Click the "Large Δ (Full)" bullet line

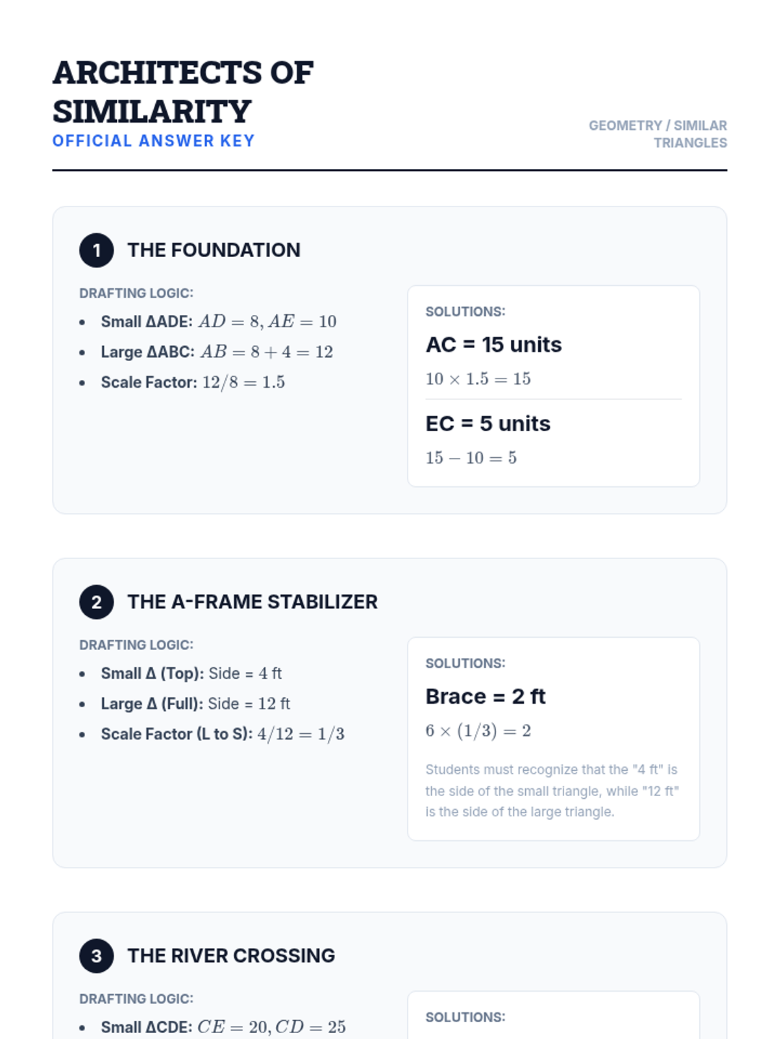(x=195, y=704)
